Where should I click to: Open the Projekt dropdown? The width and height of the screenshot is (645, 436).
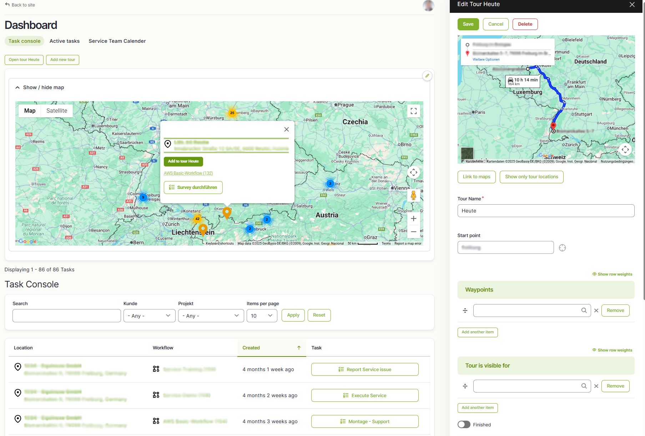(x=211, y=316)
